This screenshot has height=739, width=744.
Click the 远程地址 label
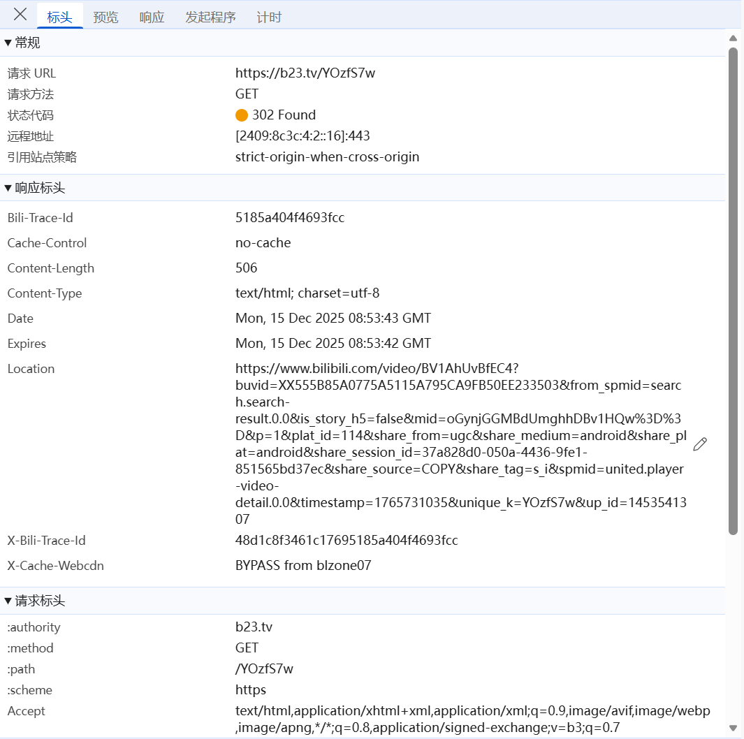pos(30,136)
